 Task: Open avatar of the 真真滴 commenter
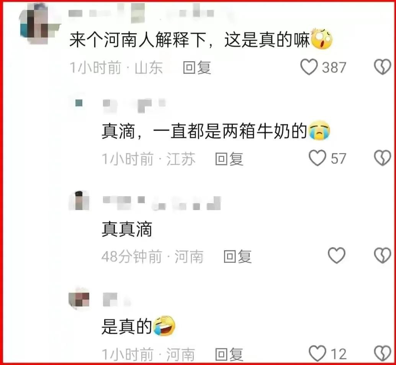pos(79,200)
